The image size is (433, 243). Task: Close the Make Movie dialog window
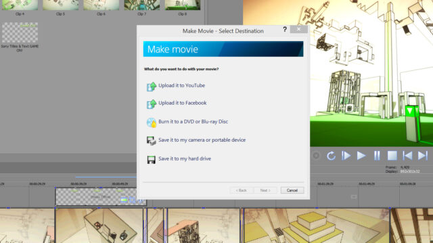tap(299, 29)
